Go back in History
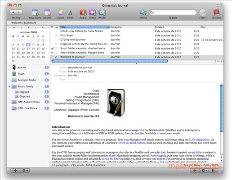 tap(13, 12)
